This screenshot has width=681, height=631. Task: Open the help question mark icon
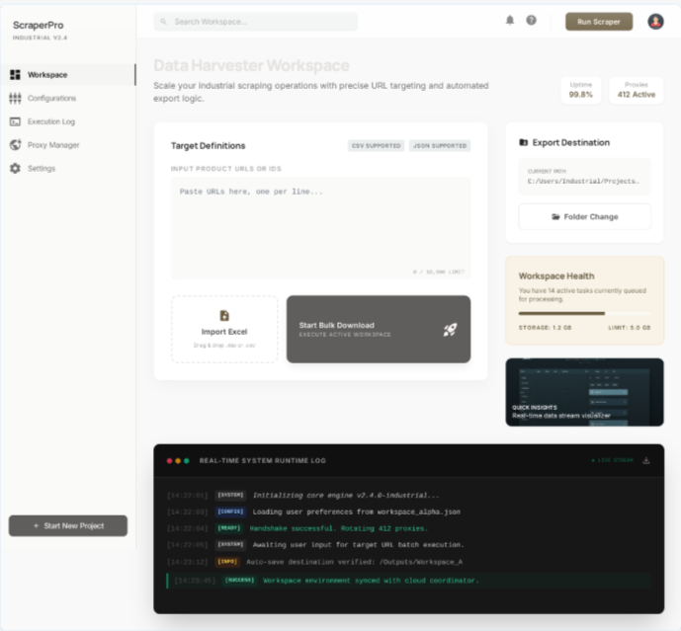click(531, 20)
